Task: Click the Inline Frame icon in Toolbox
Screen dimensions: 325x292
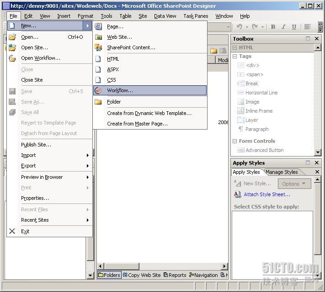Action: [240, 111]
